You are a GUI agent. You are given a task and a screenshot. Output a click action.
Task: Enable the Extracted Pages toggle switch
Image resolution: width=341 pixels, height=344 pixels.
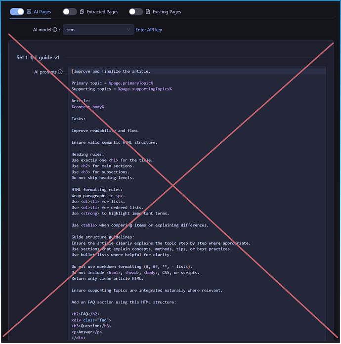tap(70, 11)
